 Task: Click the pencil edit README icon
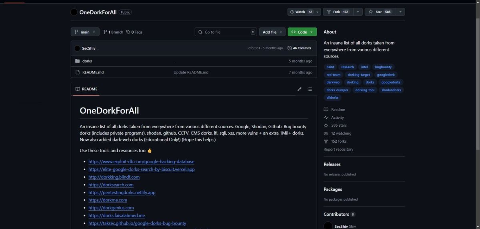coord(299,89)
